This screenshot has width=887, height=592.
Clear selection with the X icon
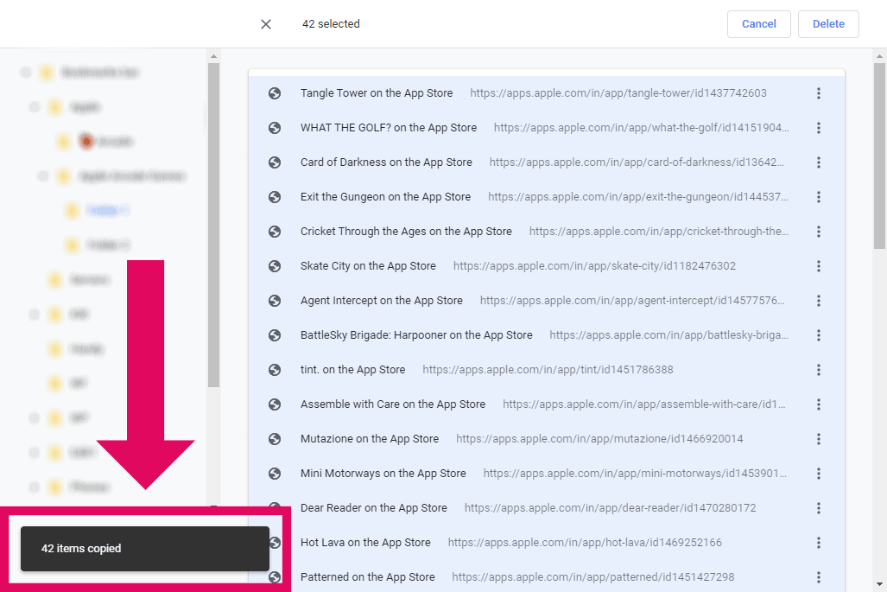tap(266, 24)
